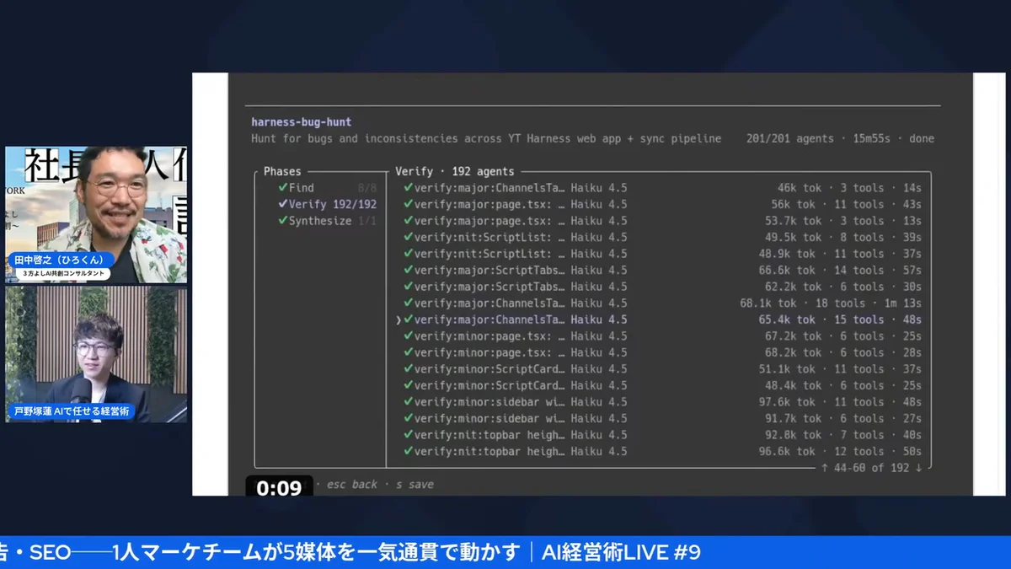Screen dimensions: 1011x569
Task: Select the highlighted row with 65.4k tok
Action: tap(659, 320)
